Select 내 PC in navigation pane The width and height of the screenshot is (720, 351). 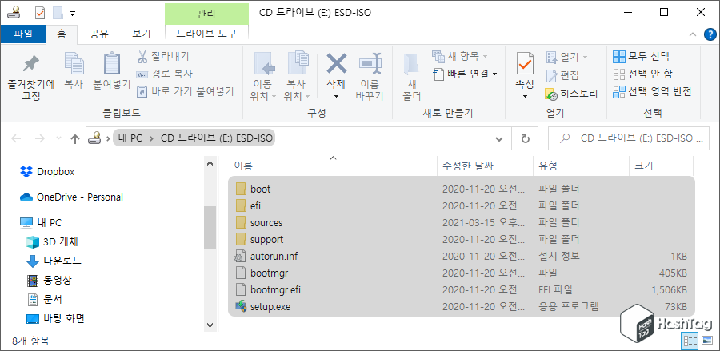click(x=41, y=223)
